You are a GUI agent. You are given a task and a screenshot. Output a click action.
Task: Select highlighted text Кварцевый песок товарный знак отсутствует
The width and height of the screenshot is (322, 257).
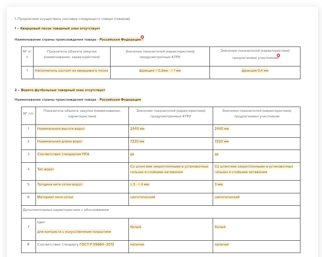pyautogui.click(x=60, y=28)
